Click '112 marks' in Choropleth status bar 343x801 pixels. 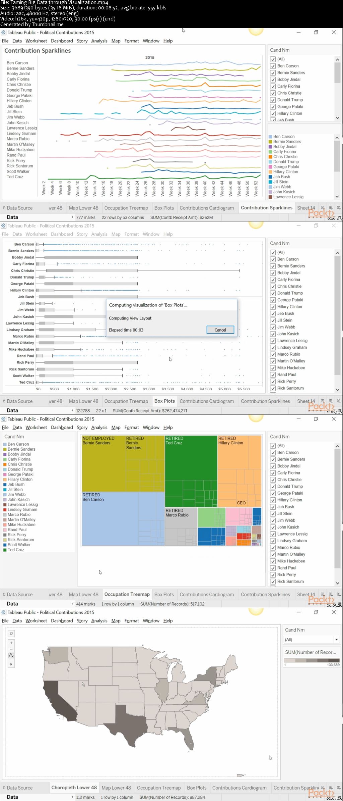85,797
